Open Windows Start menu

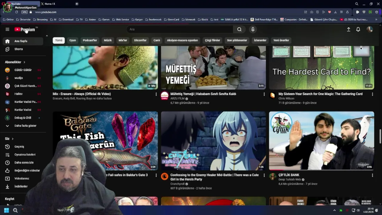[6, 210]
